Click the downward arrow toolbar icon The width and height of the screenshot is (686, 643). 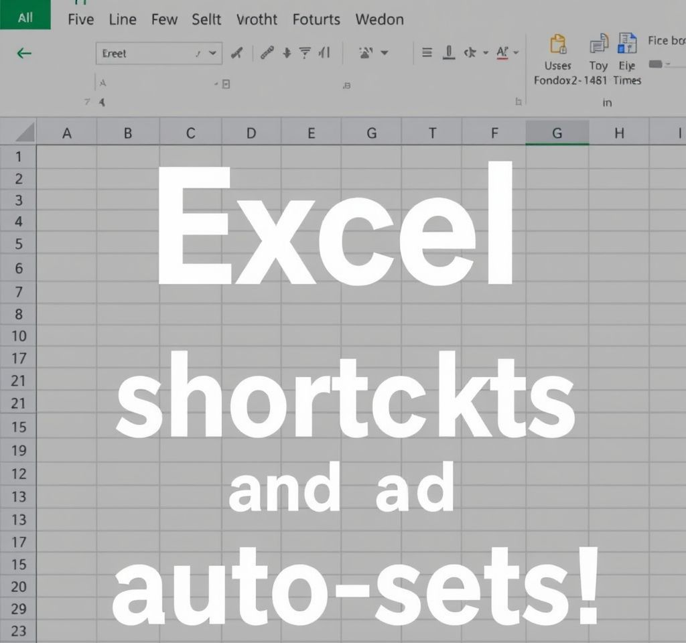287,53
